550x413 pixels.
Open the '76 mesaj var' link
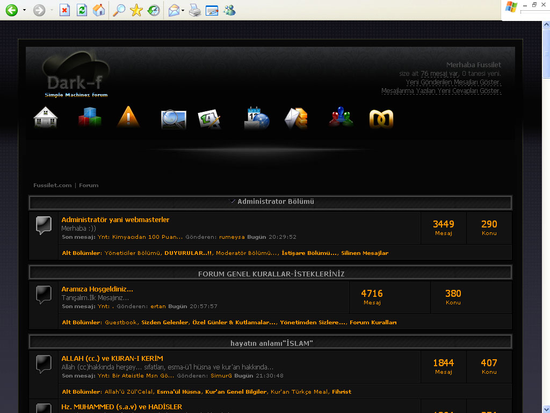coord(439,73)
